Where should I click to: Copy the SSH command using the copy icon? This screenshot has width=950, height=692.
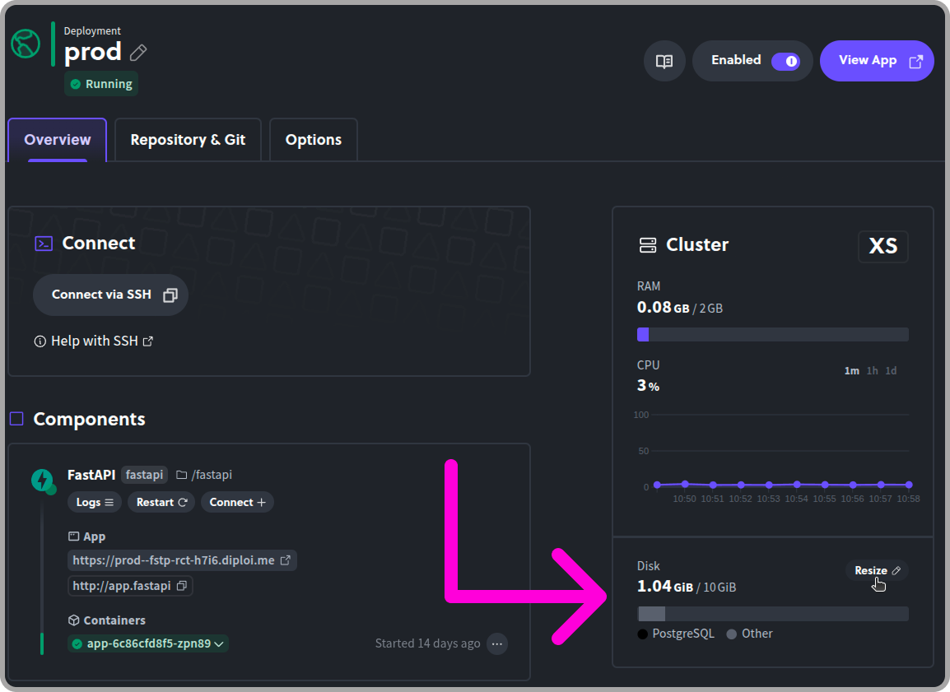coord(170,294)
